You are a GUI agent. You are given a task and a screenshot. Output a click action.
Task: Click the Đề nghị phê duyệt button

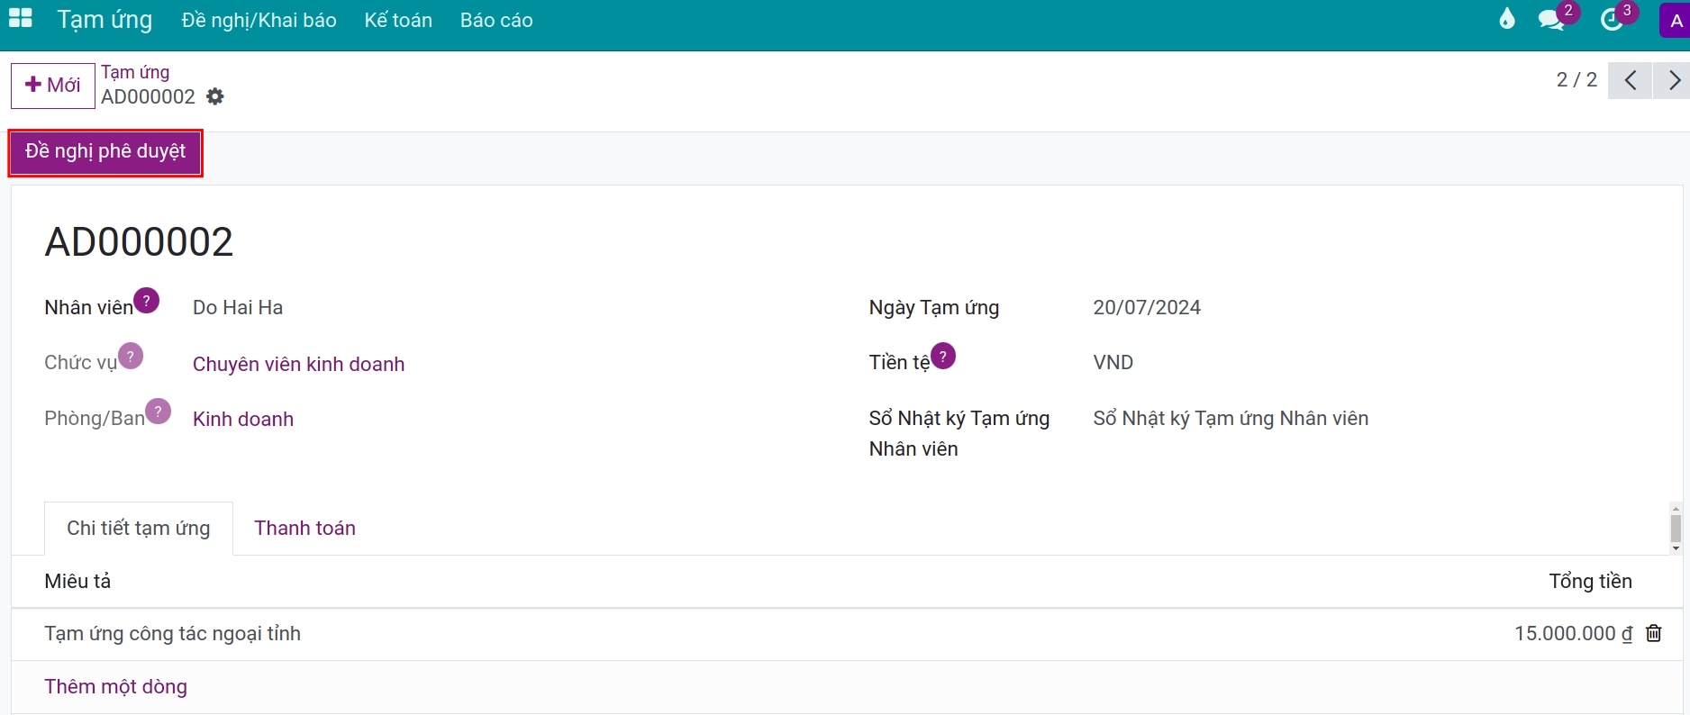click(105, 151)
